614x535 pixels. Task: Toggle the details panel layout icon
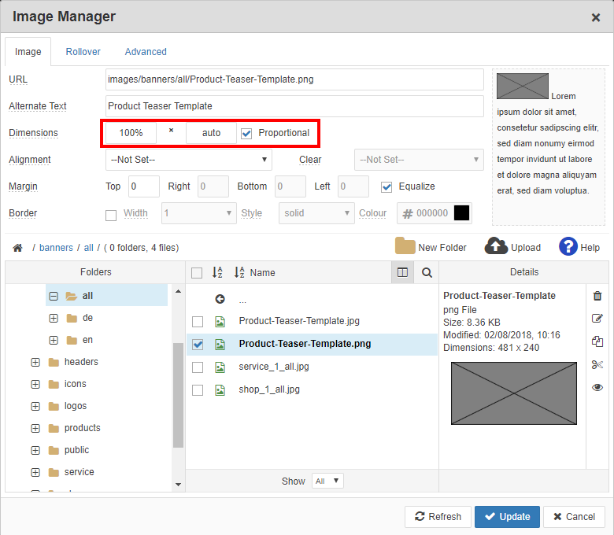click(x=402, y=272)
